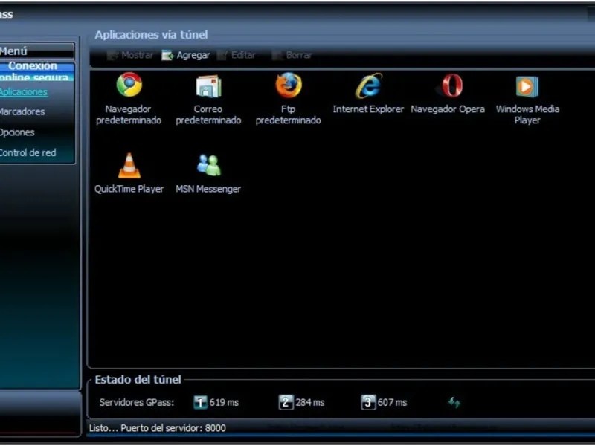Open QuickTime Player cone icon

point(129,165)
